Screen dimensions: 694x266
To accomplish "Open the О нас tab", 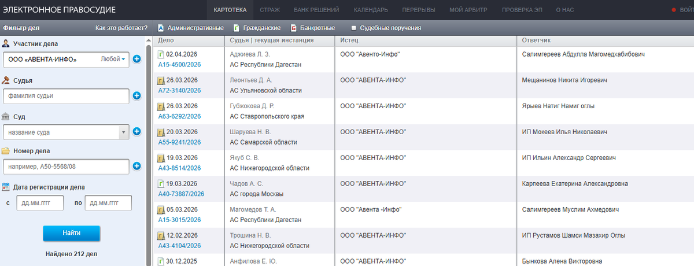I will click(x=565, y=10).
